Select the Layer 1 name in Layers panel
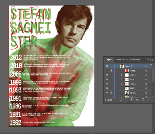155x134 pixels. tap(129, 66)
